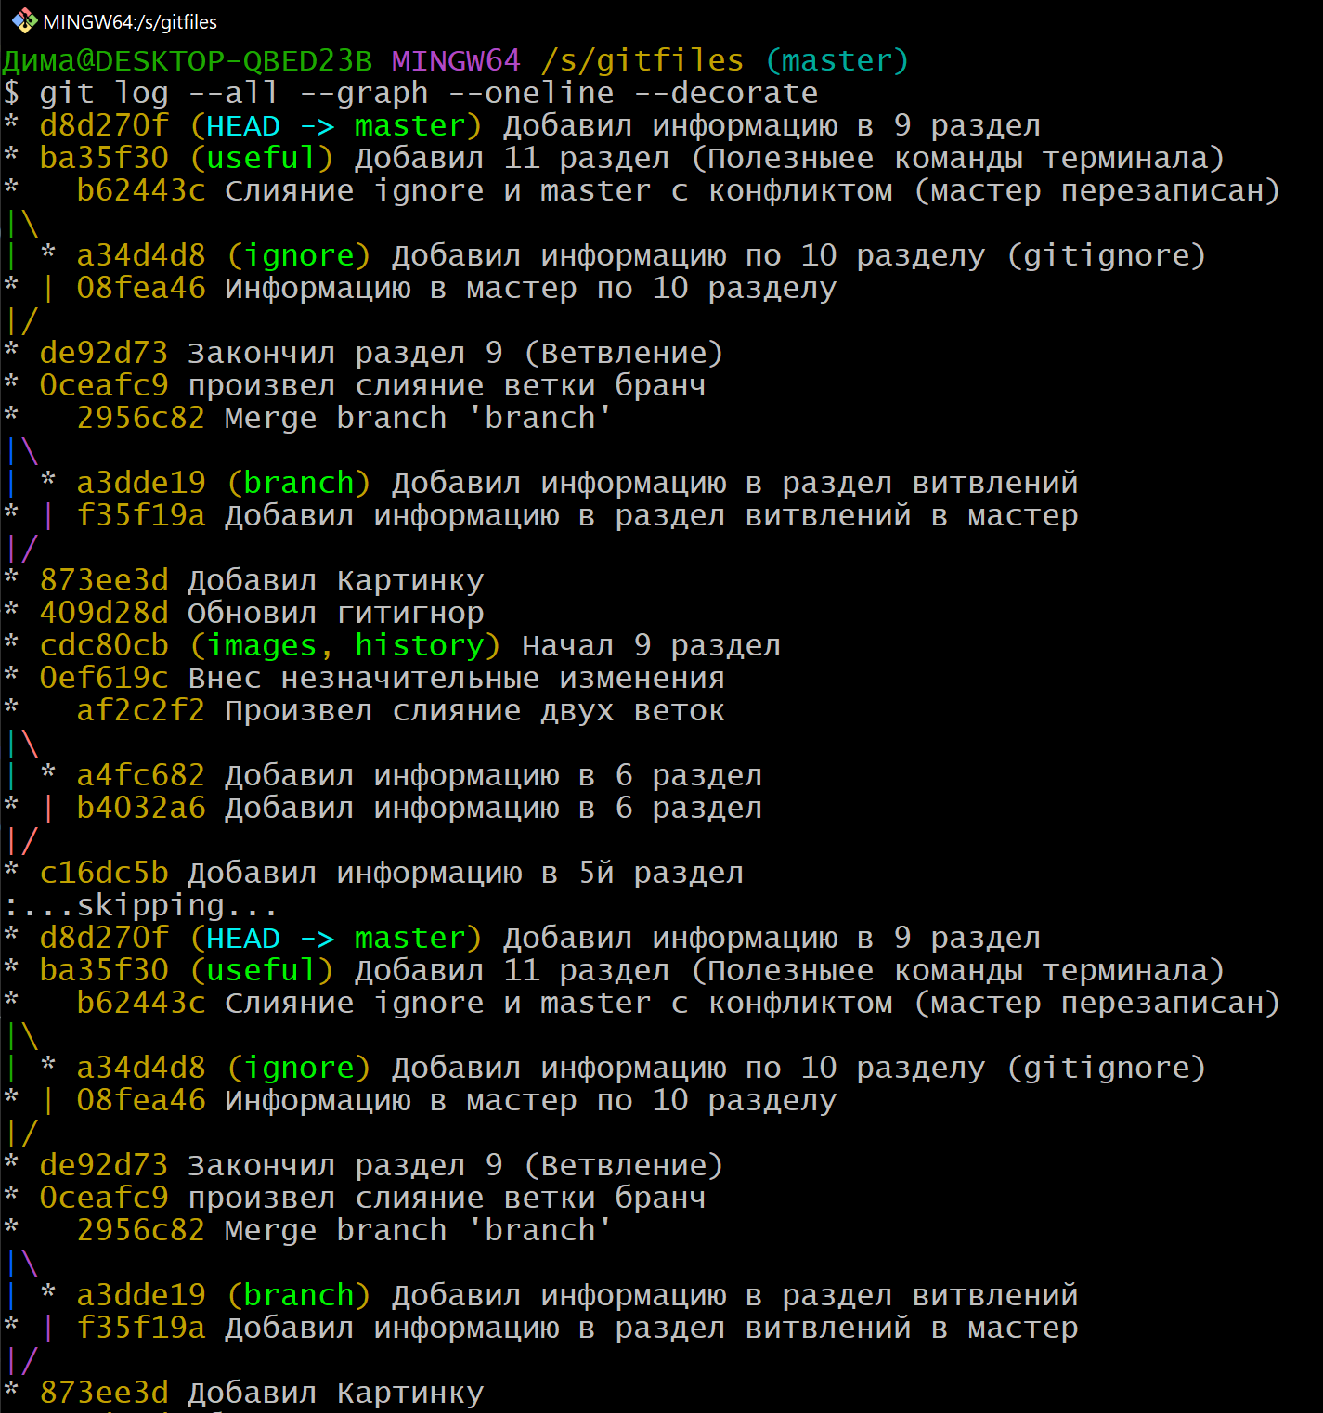The height and width of the screenshot is (1413, 1323).
Task: Click the message Обновил гитигнор
Action: coord(335,613)
